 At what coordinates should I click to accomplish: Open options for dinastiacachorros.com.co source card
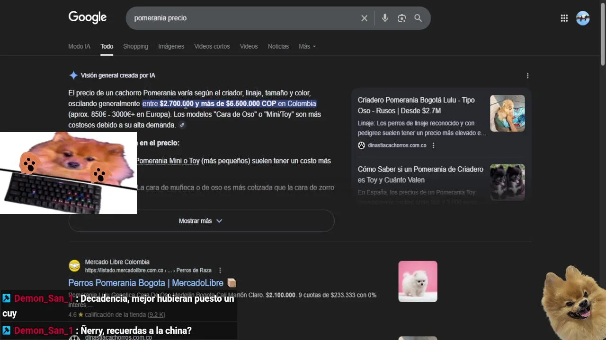433,145
